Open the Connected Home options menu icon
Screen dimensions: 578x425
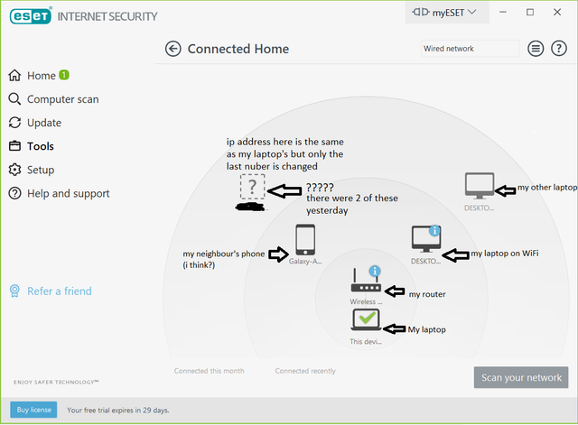pos(536,48)
